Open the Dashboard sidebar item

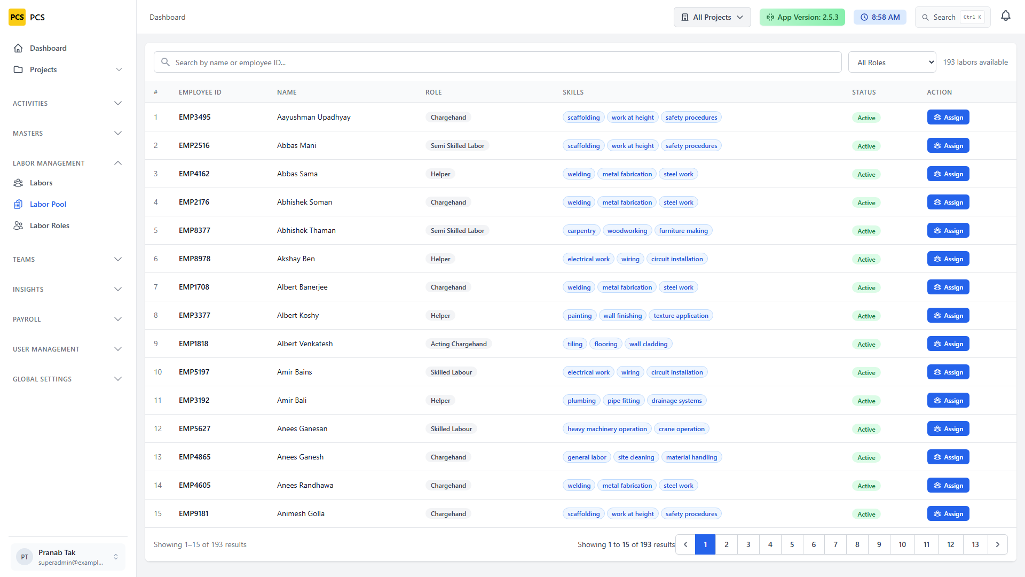68,48
